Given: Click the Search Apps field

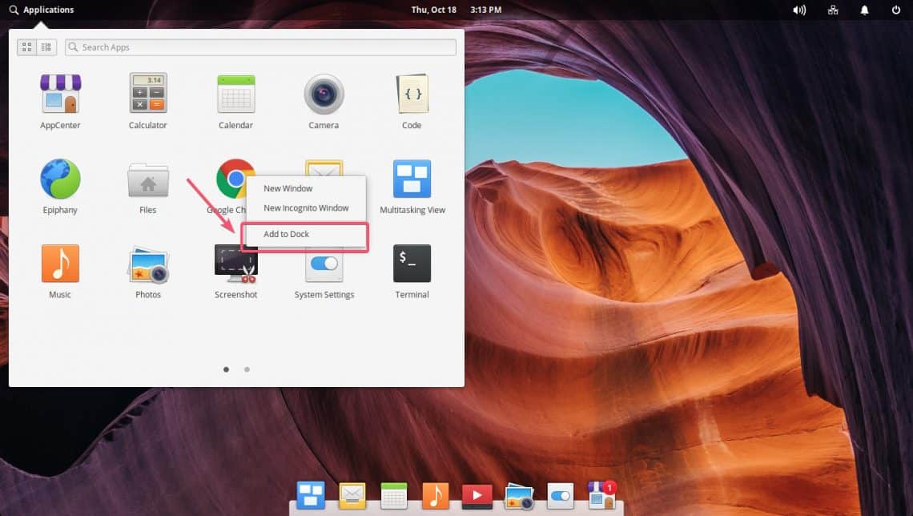Looking at the screenshot, I should pos(260,47).
